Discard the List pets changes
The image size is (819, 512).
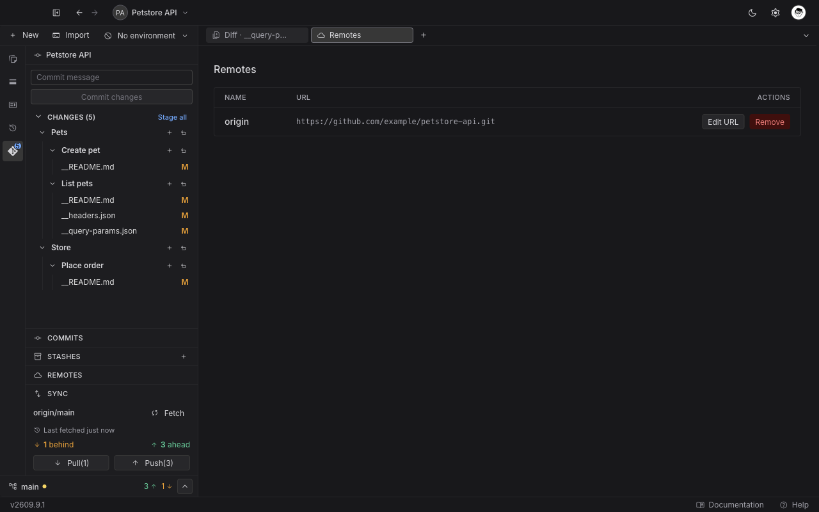[x=184, y=184]
